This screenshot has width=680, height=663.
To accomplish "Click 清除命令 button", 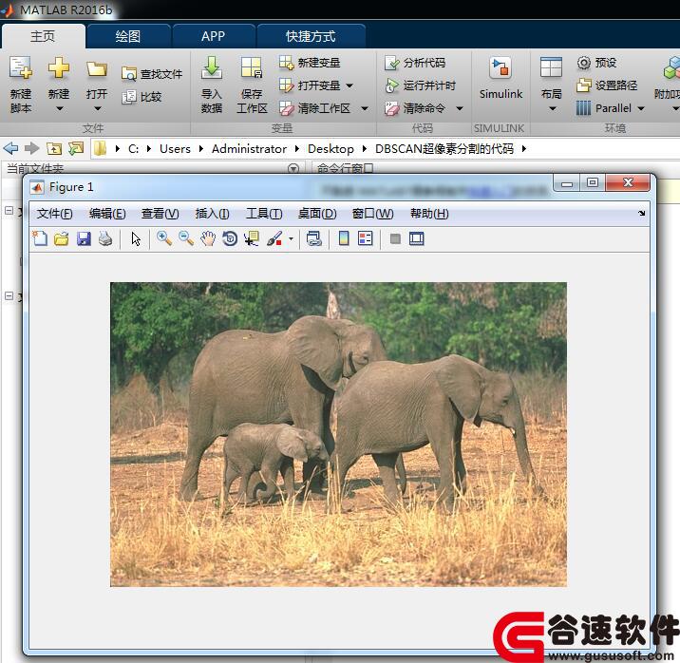I will click(415, 108).
